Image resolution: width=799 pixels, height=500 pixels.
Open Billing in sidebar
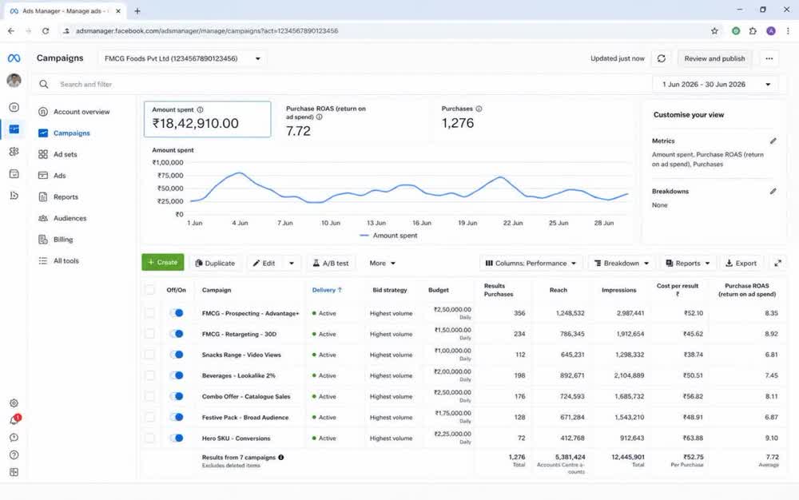pos(56,240)
